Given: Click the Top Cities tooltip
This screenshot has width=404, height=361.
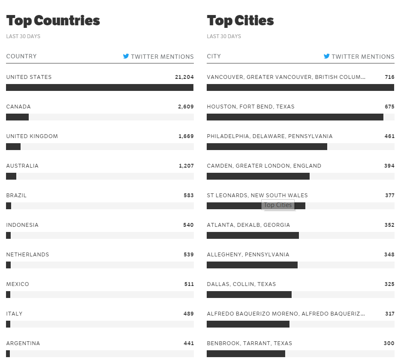Looking at the screenshot, I should [x=278, y=205].
